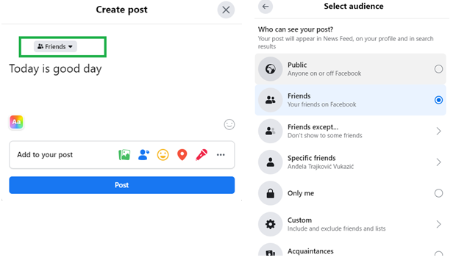The width and height of the screenshot is (456, 274).
Task: Click the Friends except icon
Action: click(x=271, y=131)
